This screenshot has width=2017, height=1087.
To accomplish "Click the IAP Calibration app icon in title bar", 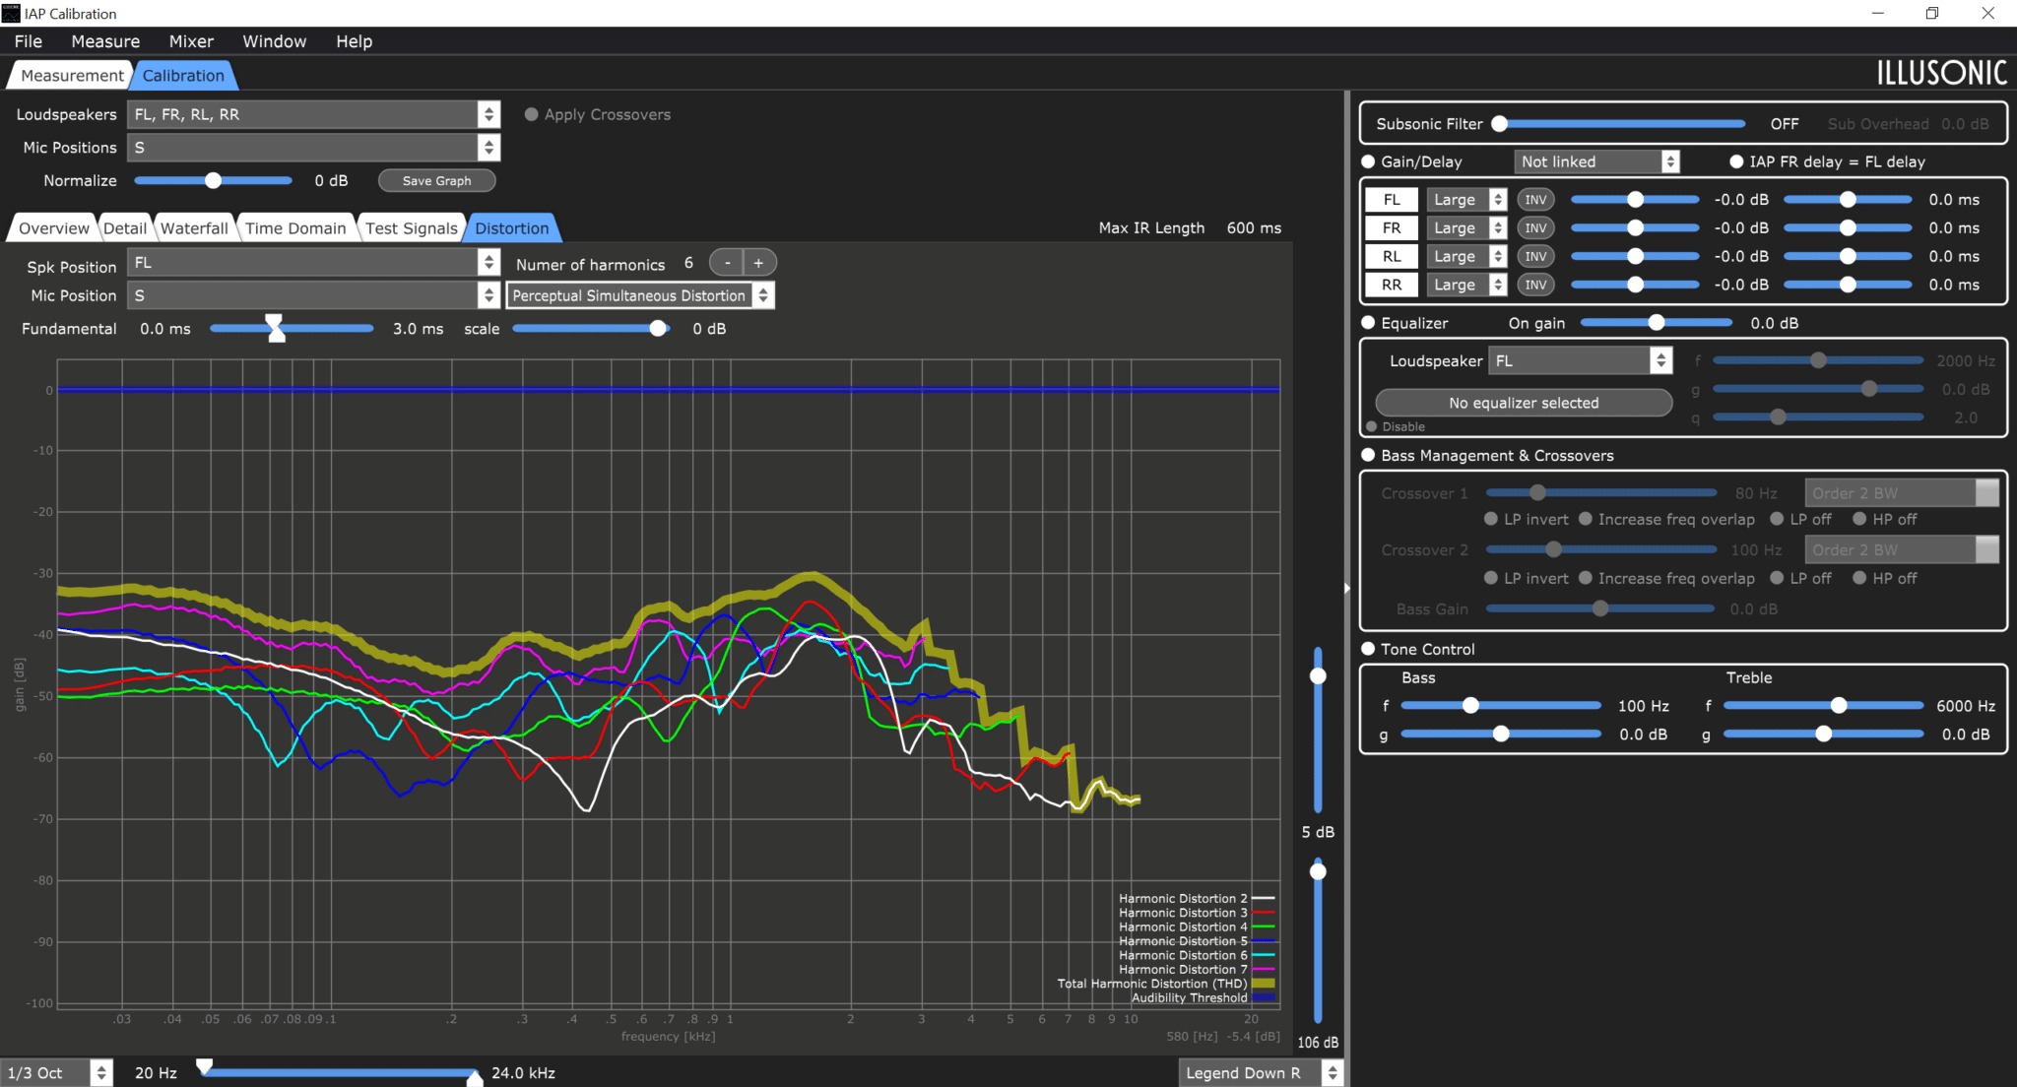I will pos(11,13).
